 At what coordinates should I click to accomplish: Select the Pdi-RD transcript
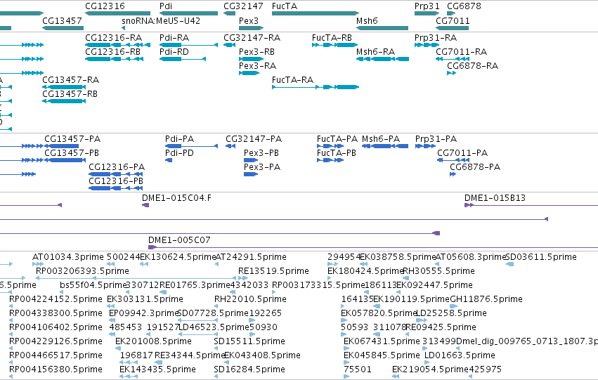click(183, 59)
